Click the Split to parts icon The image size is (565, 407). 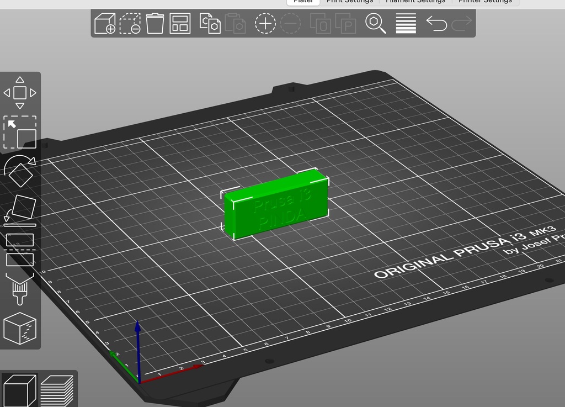pyautogui.click(x=345, y=23)
